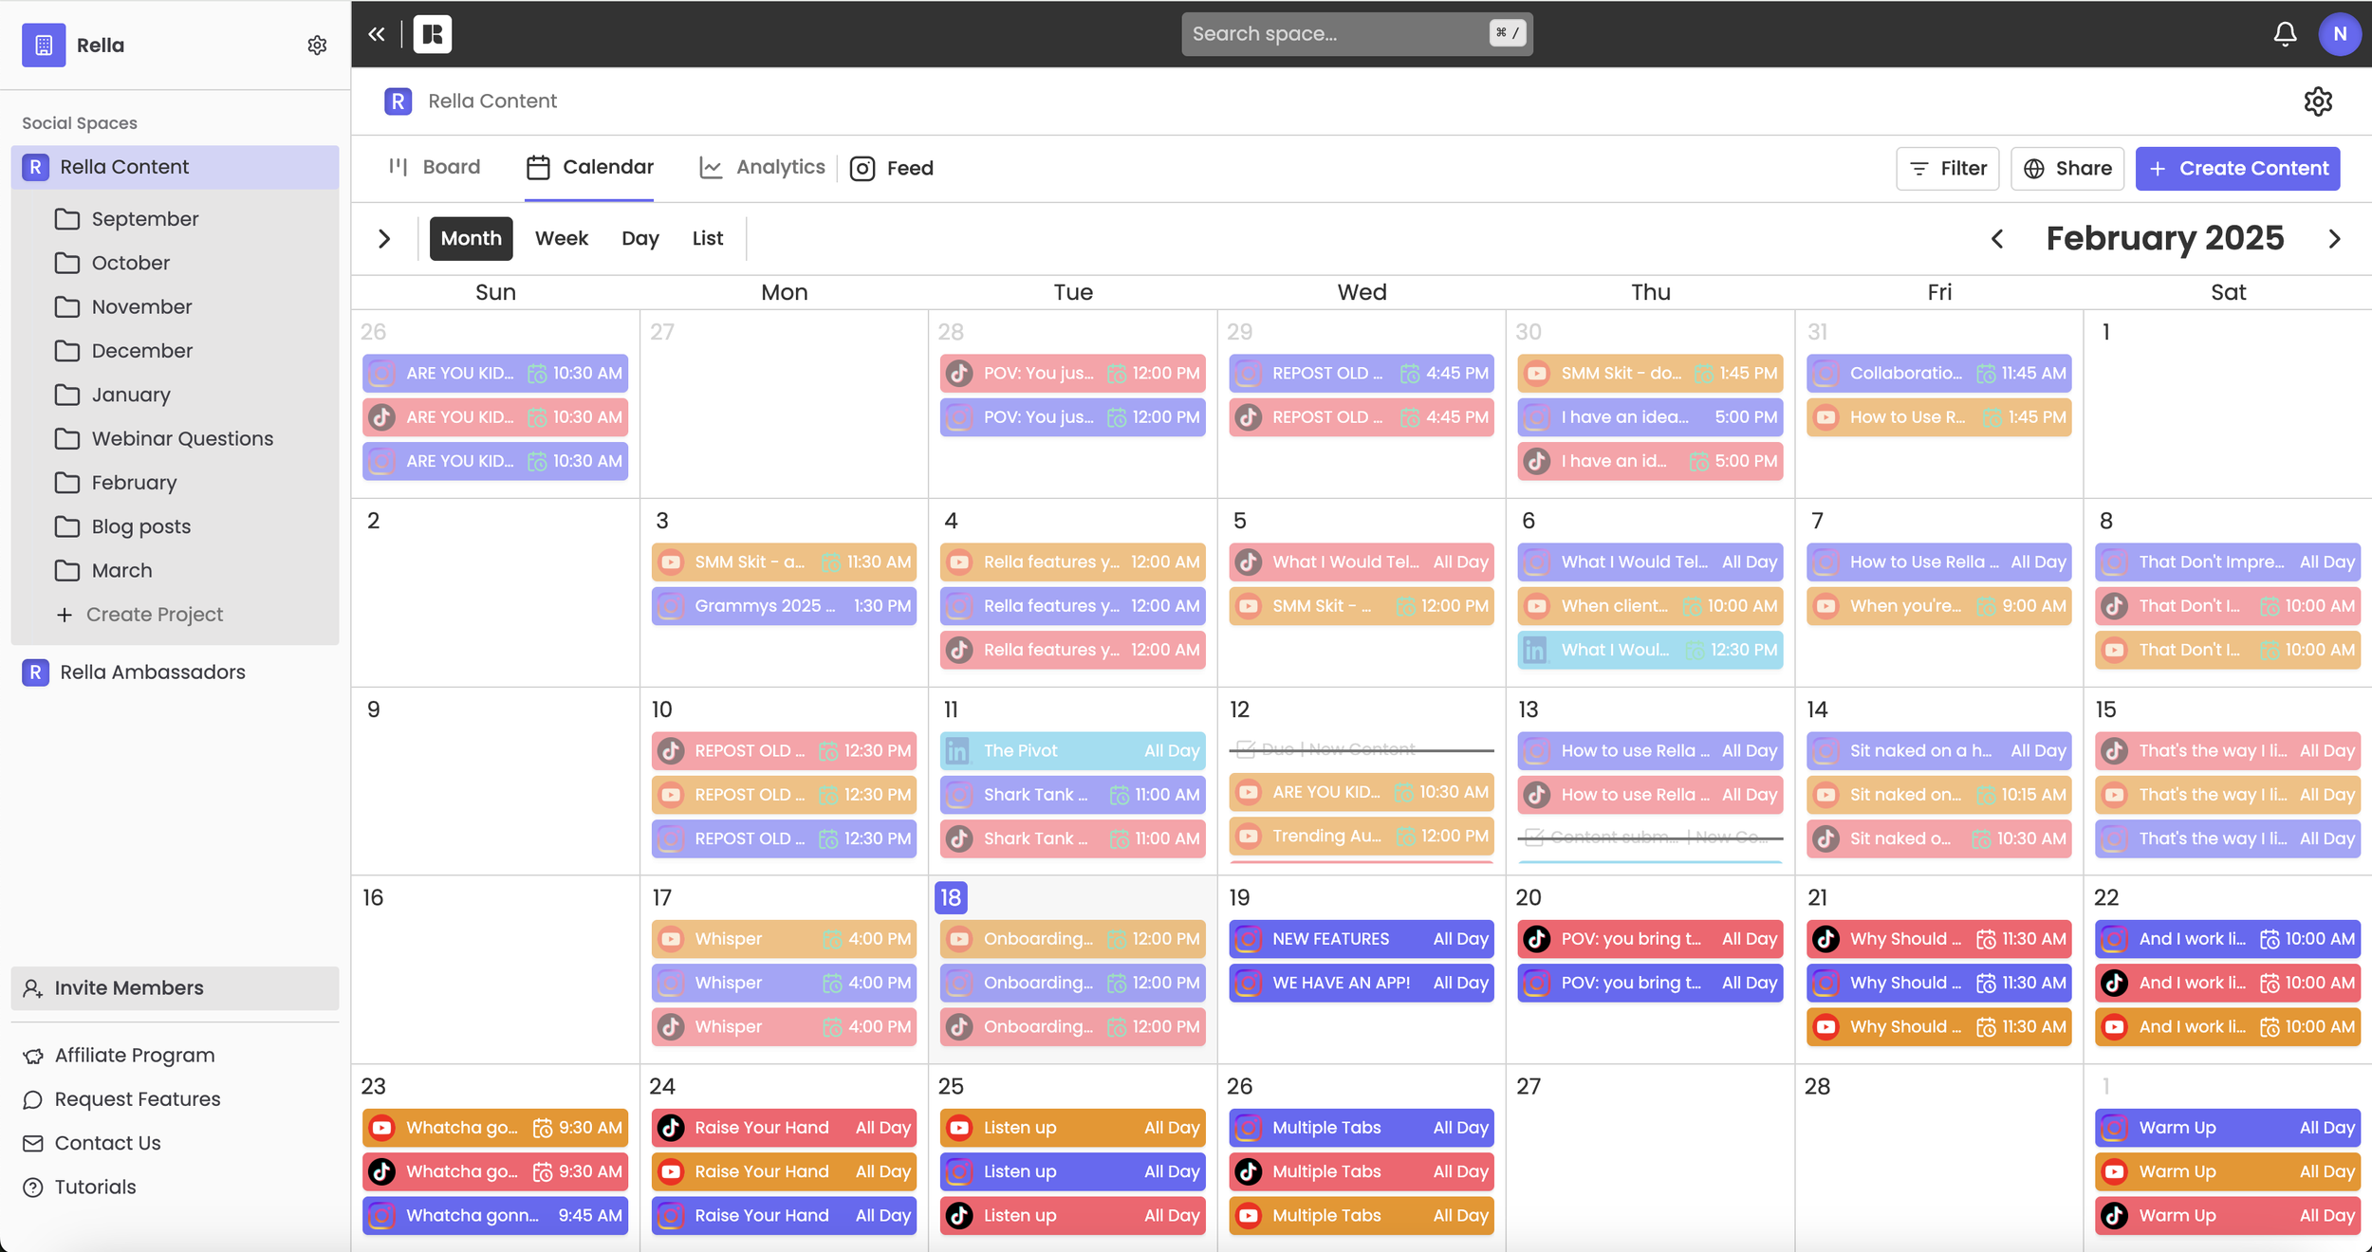The height and width of the screenshot is (1252, 2372).
Task: Click the Search space input field
Action: (1355, 33)
